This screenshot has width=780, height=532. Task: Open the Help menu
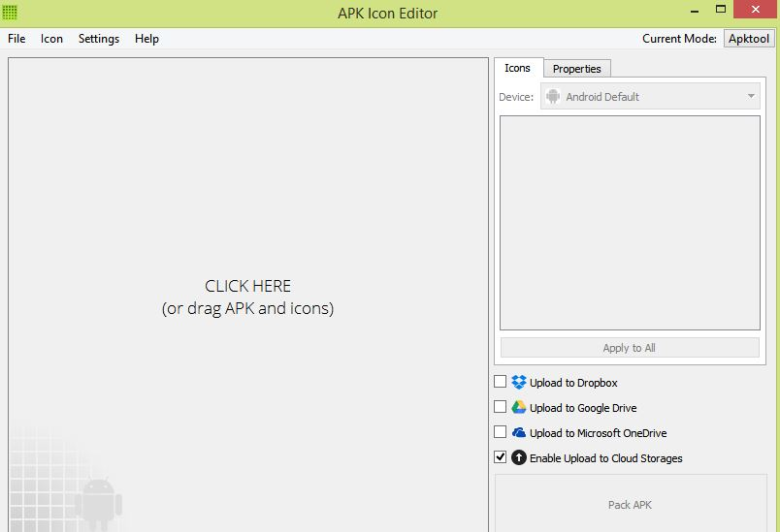(146, 39)
